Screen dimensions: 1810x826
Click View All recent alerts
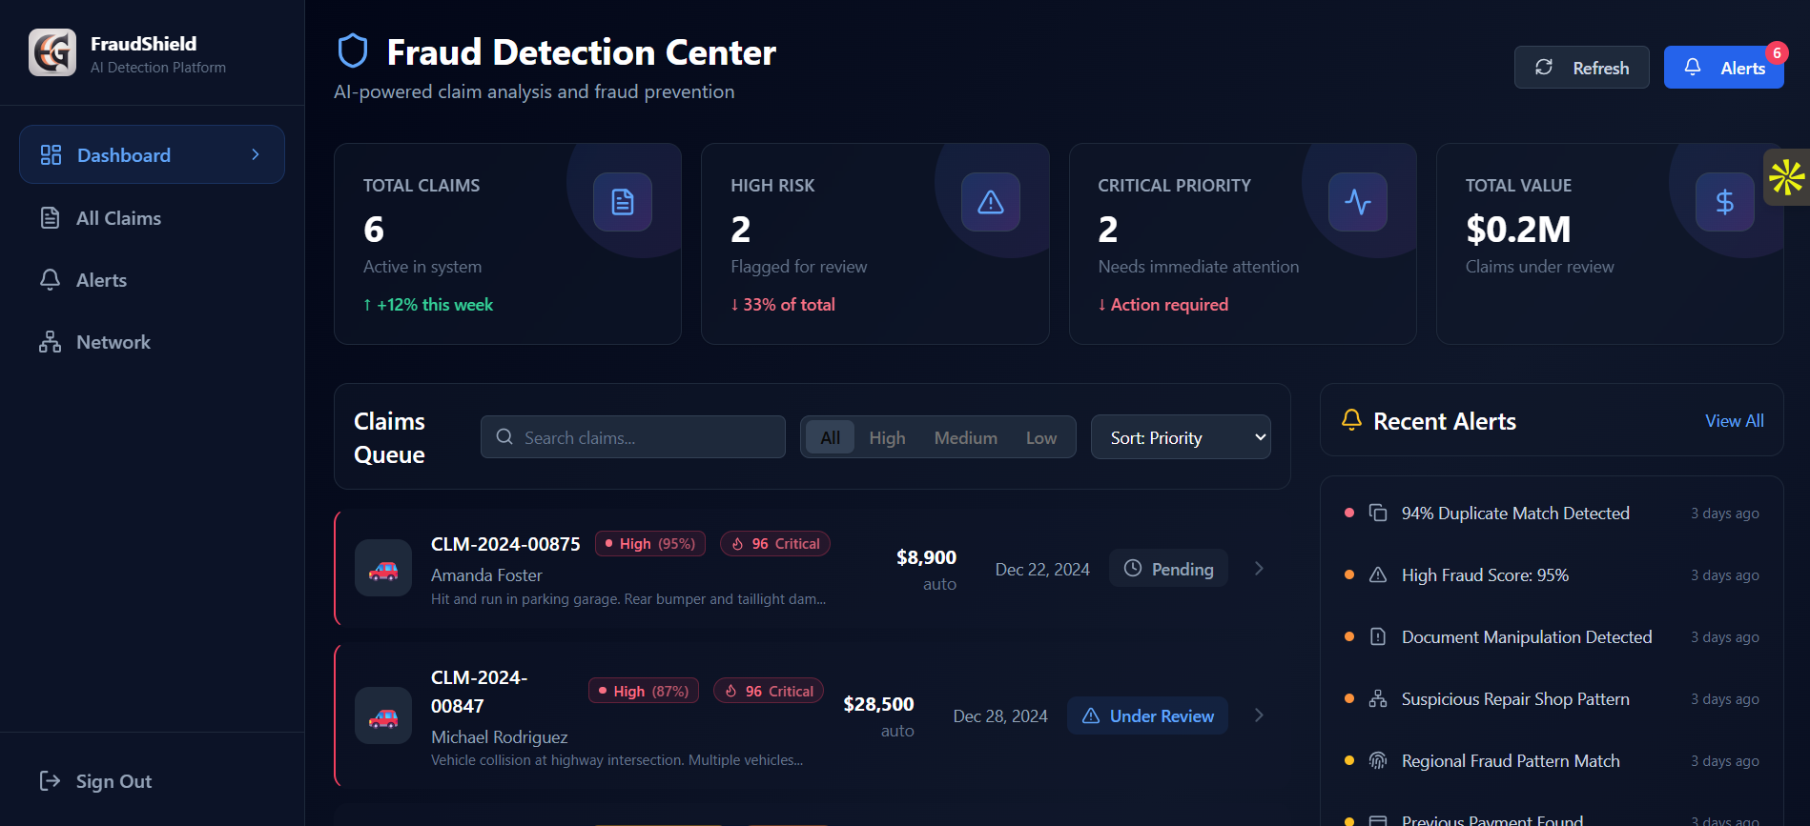pos(1735,421)
